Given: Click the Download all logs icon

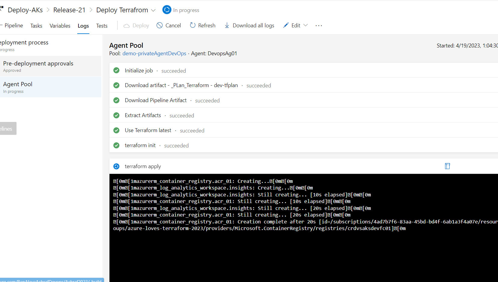Looking at the screenshot, I should click(226, 25).
